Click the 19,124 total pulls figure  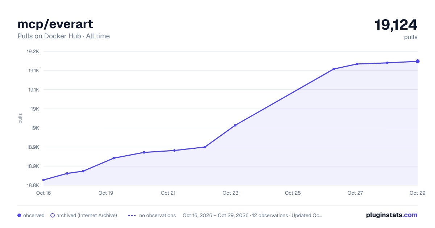[x=396, y=25]
